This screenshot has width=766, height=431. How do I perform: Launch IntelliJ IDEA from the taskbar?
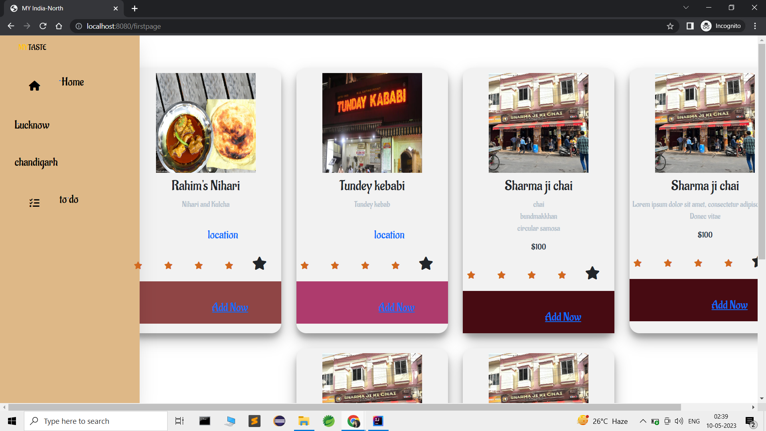[377, 421]
